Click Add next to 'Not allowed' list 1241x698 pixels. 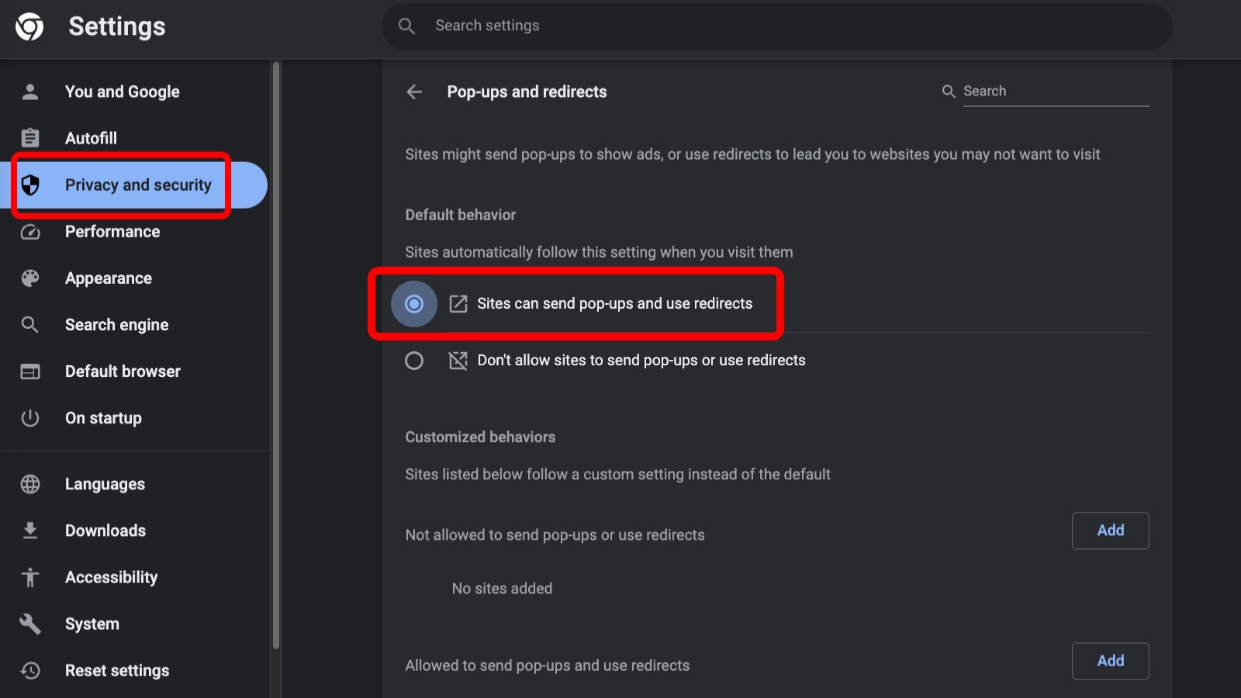pos(1110,530)
